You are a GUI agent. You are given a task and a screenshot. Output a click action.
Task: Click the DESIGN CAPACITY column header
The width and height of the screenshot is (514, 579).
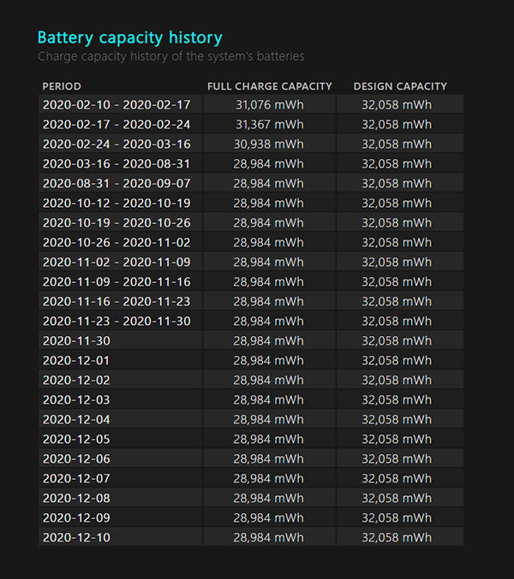(x=400, y=86)
